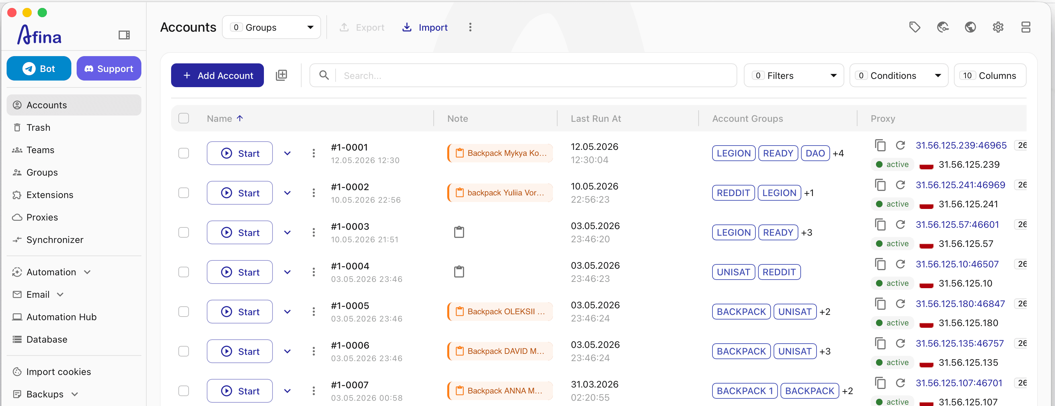Select checkbox for account #1-0001
This screenshot has height=406, width=1055.
(183, 153)
